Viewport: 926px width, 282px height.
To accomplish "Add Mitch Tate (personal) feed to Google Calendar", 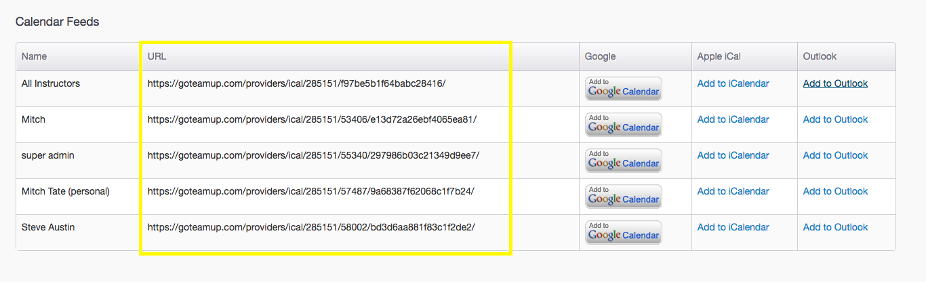I will coord(623,197).
